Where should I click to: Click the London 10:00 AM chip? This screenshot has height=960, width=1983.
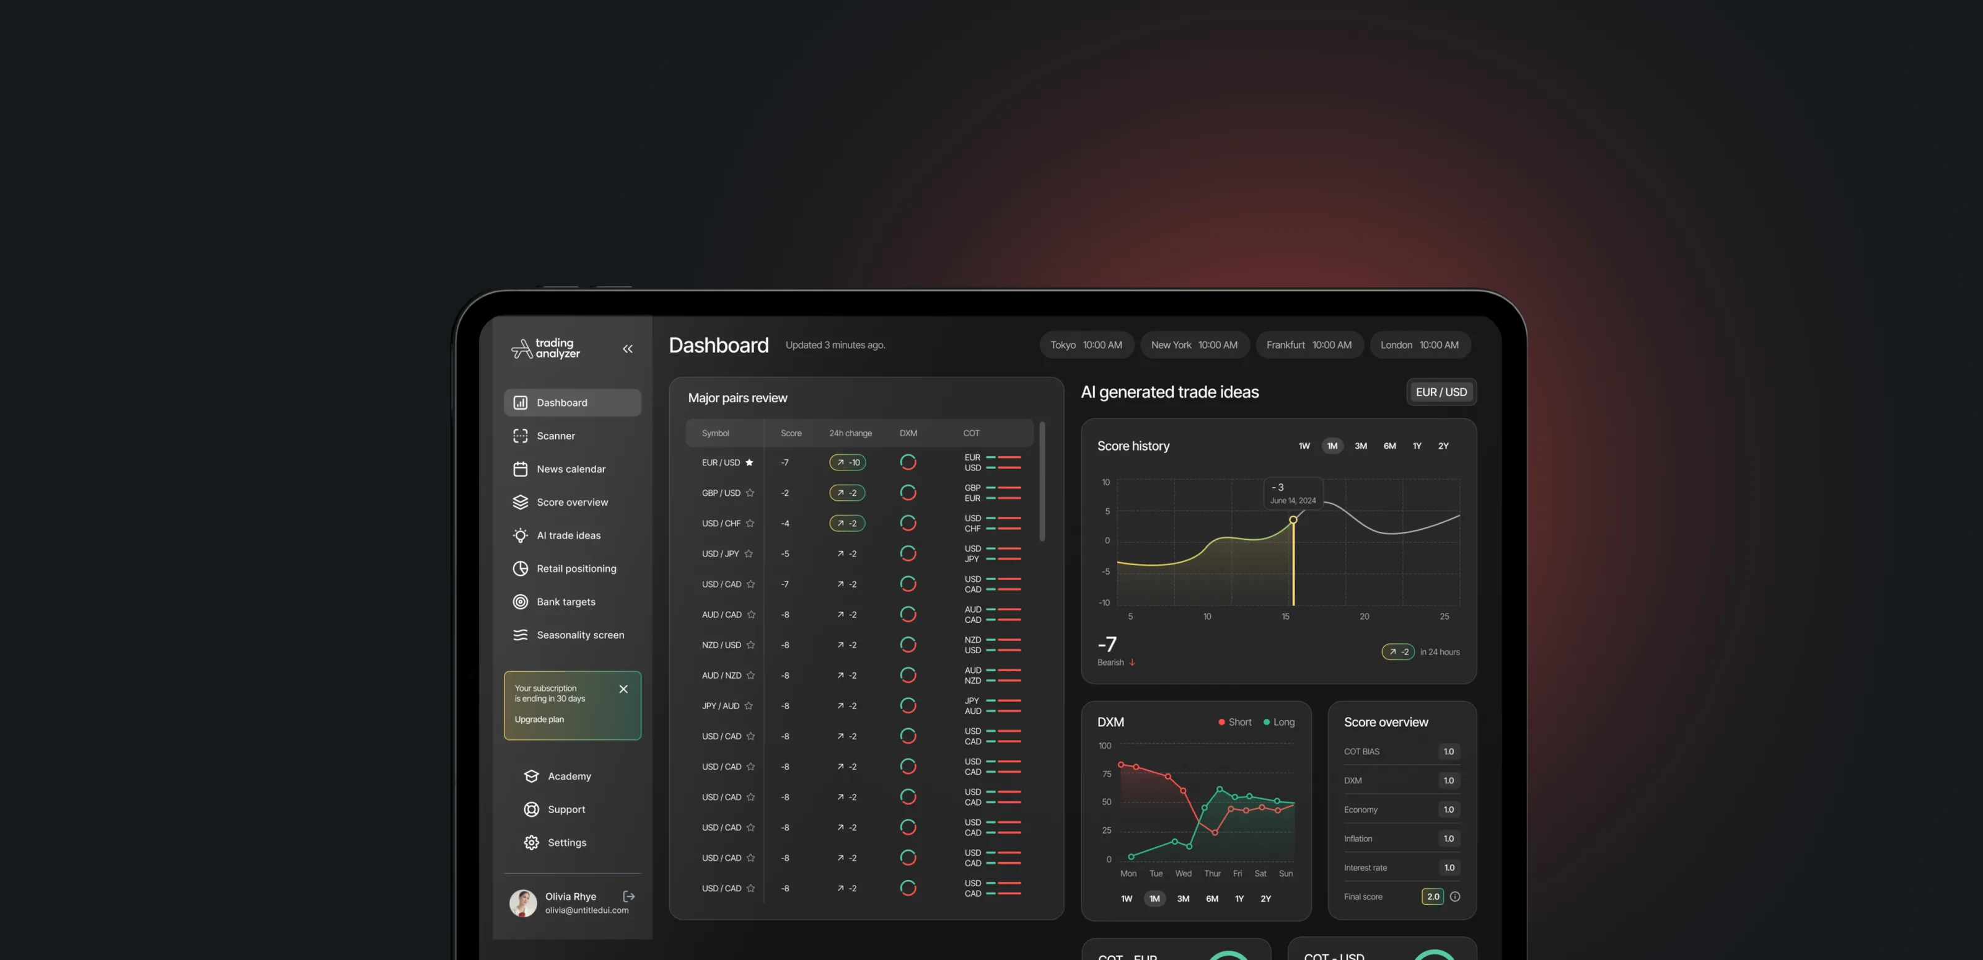(x=1420, y=345)
